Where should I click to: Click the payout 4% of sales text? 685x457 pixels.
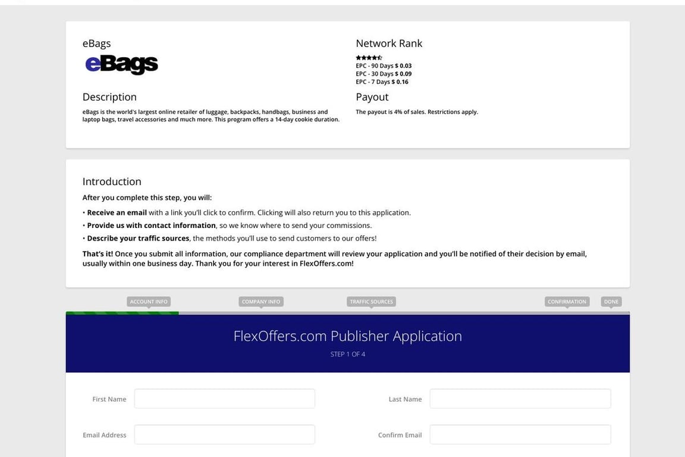click(x=416, y=112)
